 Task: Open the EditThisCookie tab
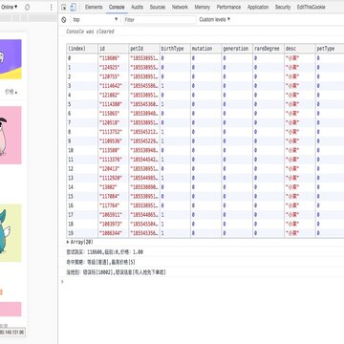[x=311, y=7]
